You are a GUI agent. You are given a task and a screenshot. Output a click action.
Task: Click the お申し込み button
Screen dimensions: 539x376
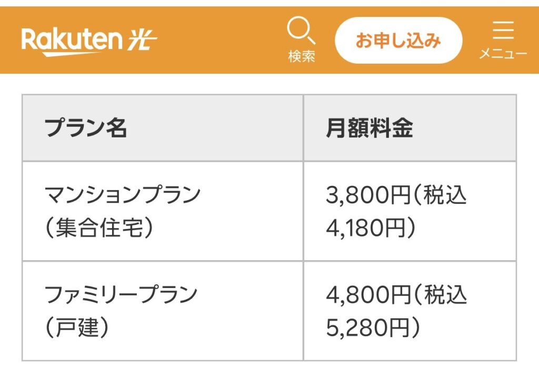[x=398, y=40]
